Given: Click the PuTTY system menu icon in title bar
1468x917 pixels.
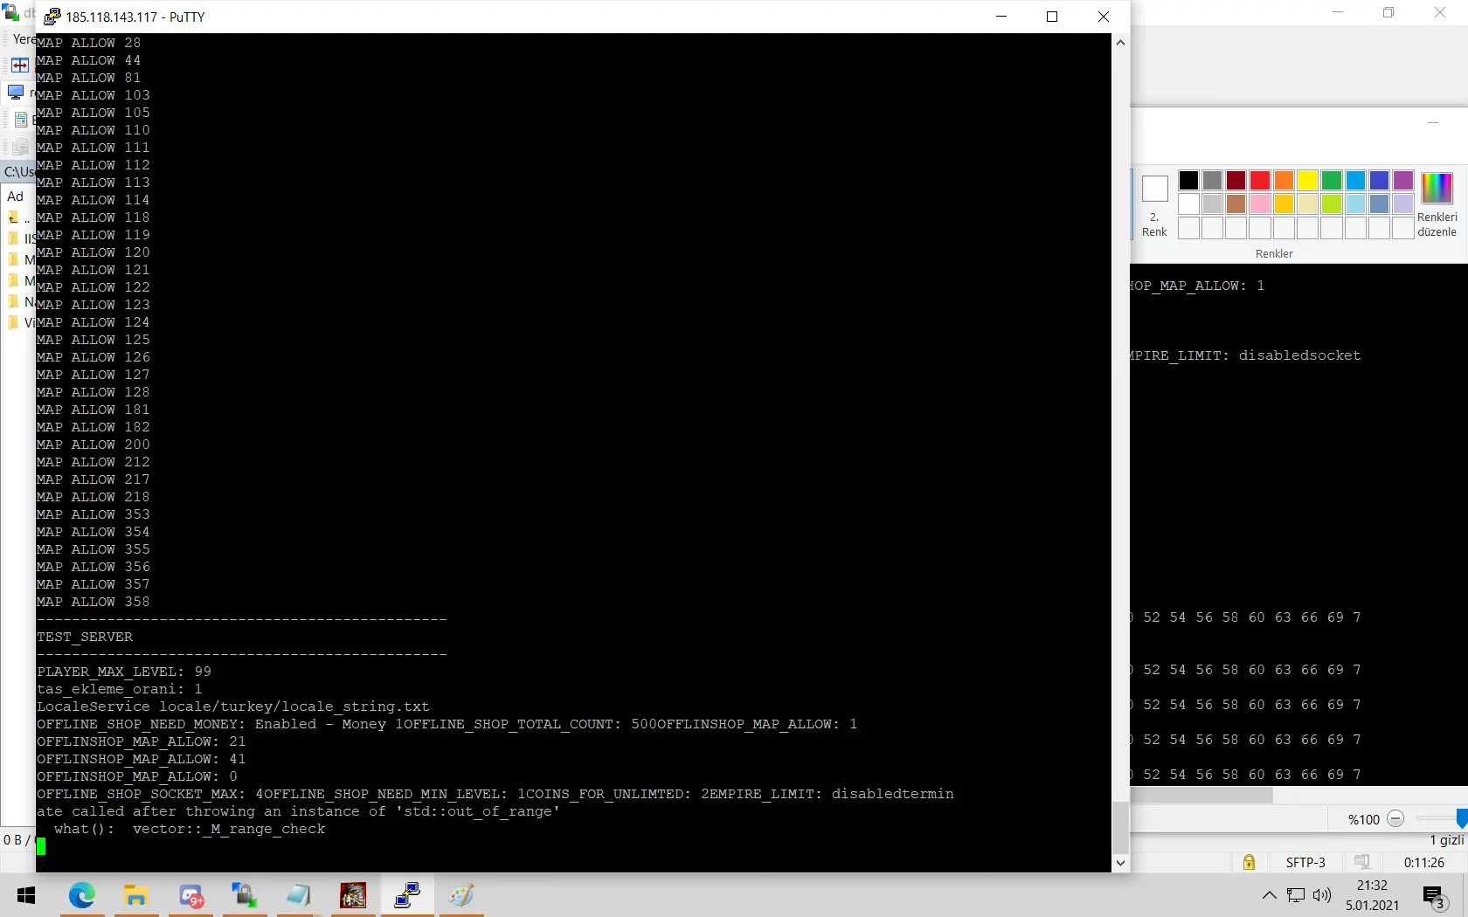Looking at the screenshot, I should [52, 17].
